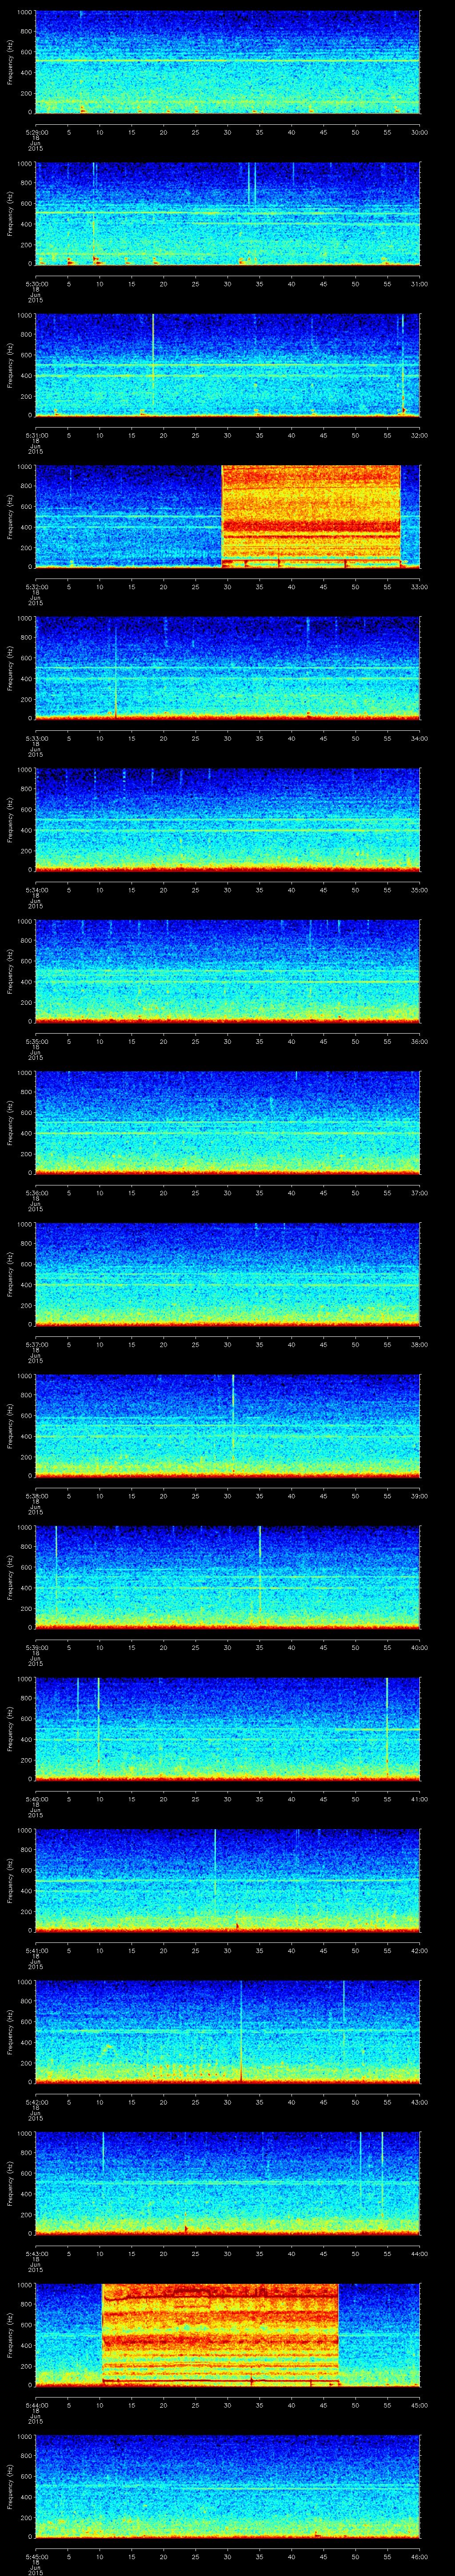This screenshot has width=455, height=2576.
Task: Select the spectrogram panel starting at 5:39:00
Action: coord(227,1577)
